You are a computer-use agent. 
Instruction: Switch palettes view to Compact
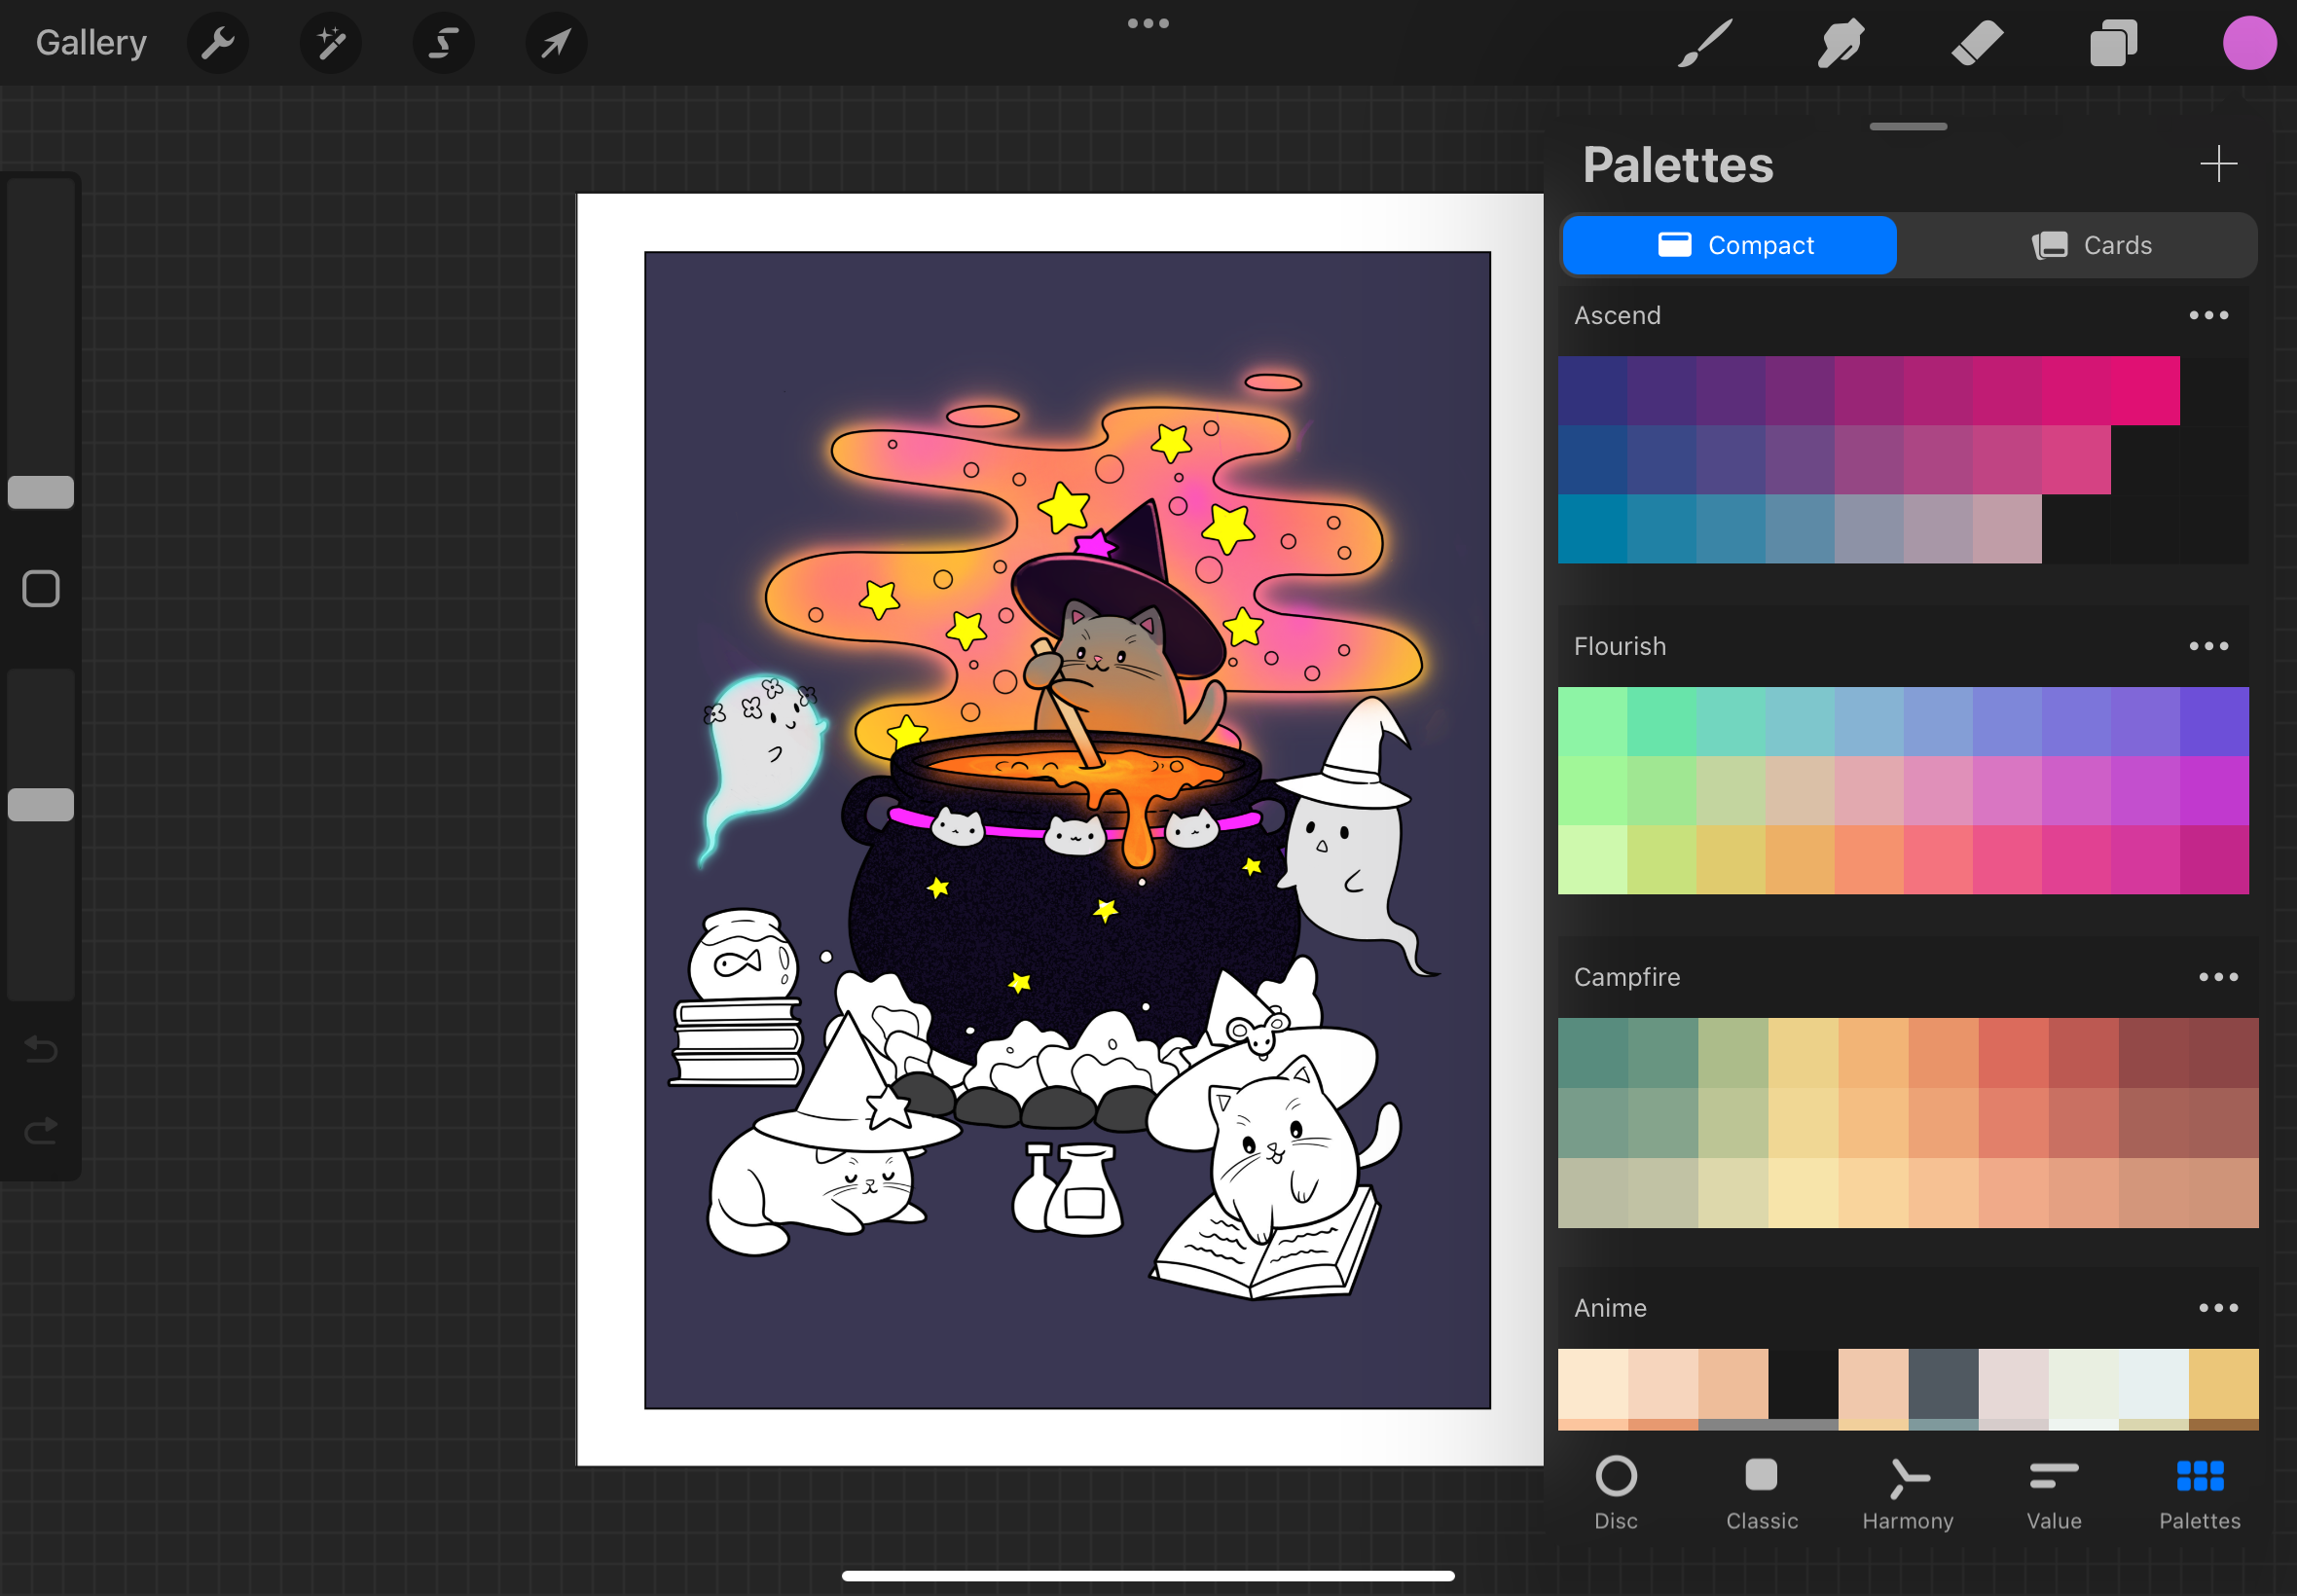point(1729,245)
